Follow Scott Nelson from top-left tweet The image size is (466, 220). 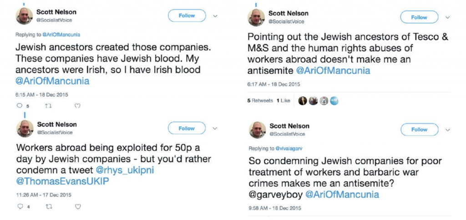pyautogui.click(x=186, y=15)
